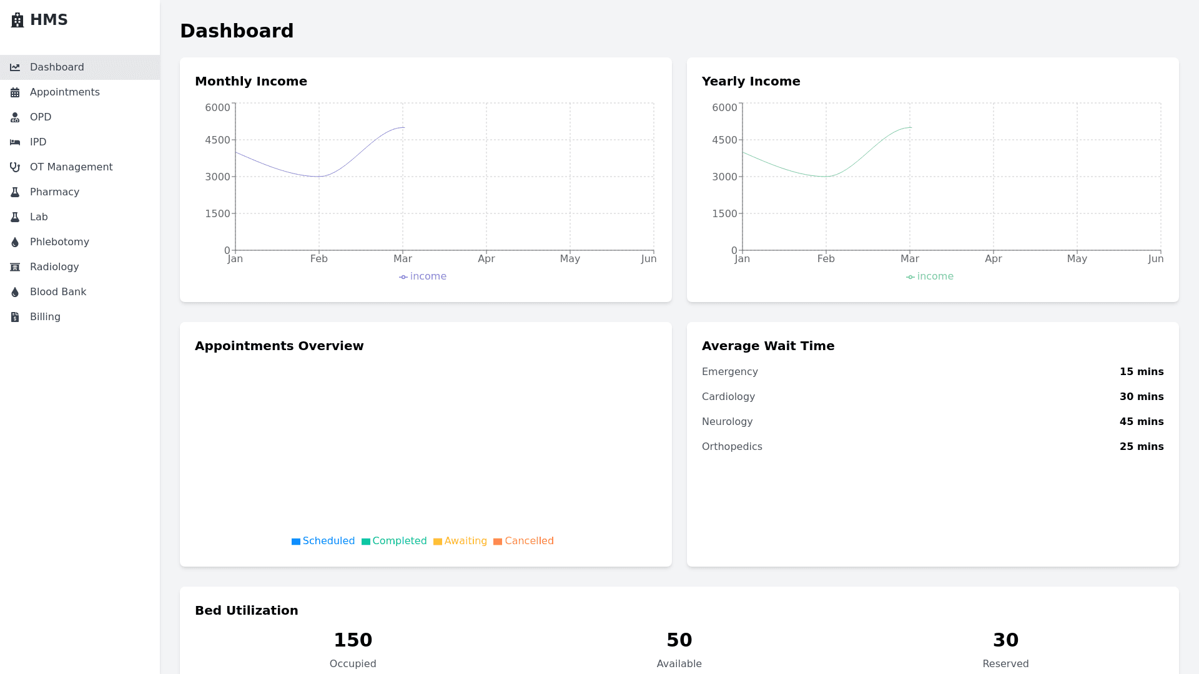Click the Radiology sidebar icon
This screenshot has width=1199, height=674.
tap(15, 267)
